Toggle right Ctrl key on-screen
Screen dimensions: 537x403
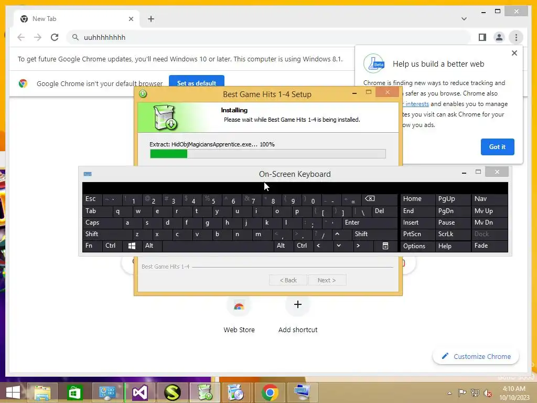pyautogui.click(x=303, y=246)
